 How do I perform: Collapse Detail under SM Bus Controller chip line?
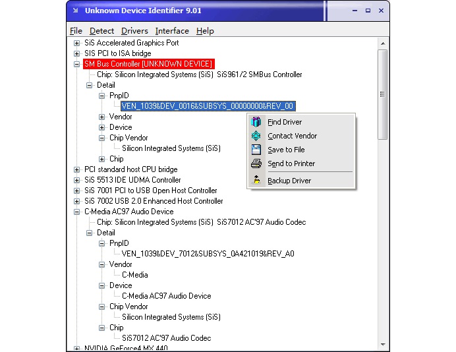89,85
